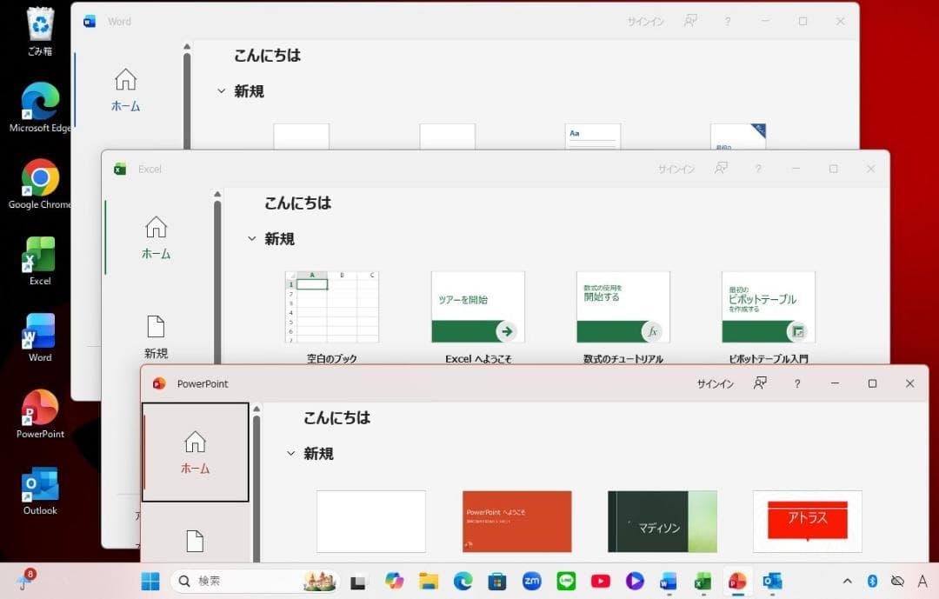Open Help with the ? icon in PowerPoint

click(x=796, y=383)
